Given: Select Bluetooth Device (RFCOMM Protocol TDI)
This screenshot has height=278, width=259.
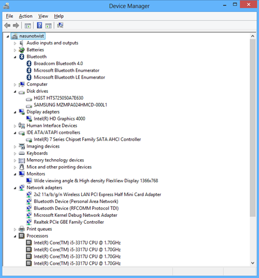Looking at the screenshot, I should [76, 208].
